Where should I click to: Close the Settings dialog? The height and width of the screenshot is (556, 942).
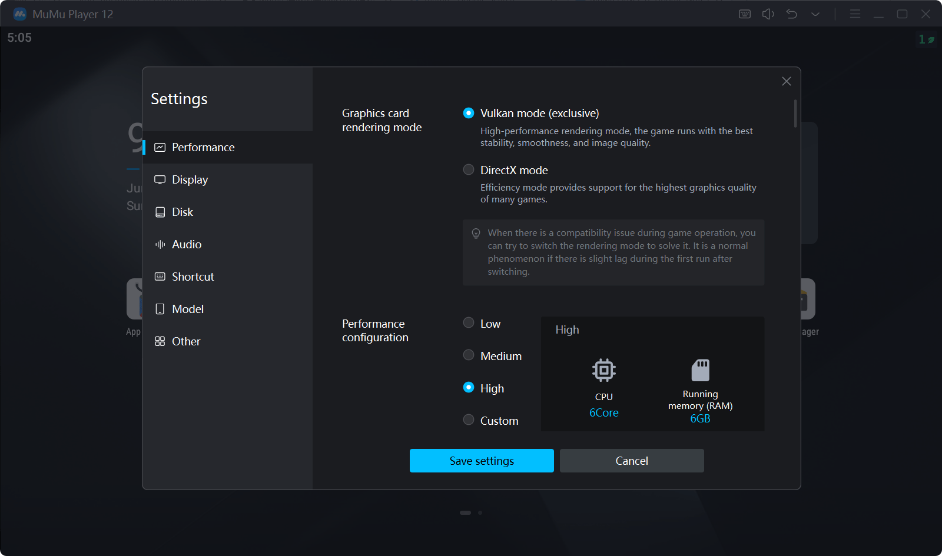pyautogui.click(x=786, y=81)
